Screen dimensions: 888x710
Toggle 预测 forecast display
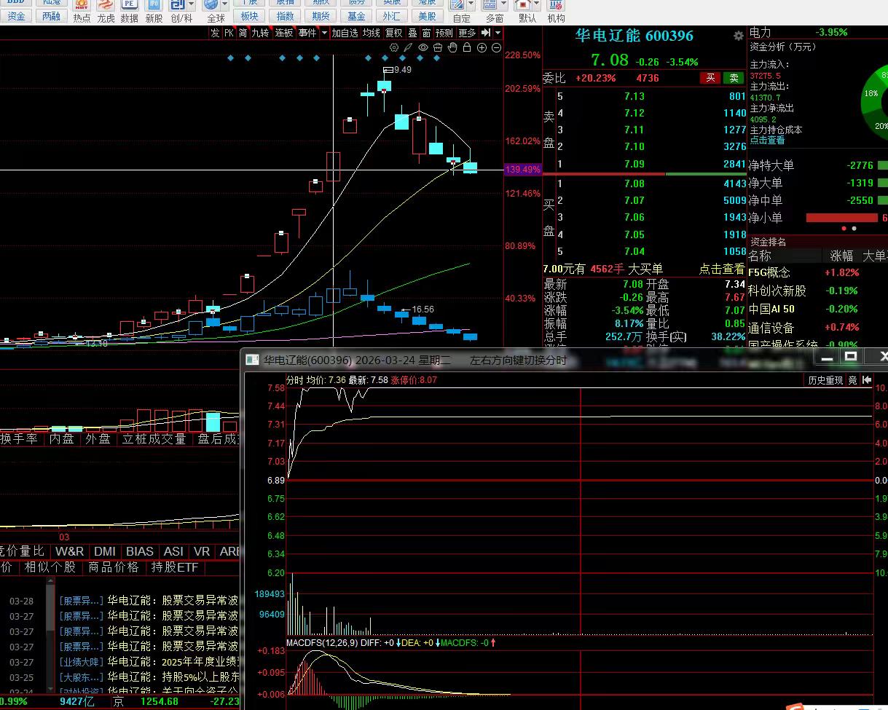point(444,33)
